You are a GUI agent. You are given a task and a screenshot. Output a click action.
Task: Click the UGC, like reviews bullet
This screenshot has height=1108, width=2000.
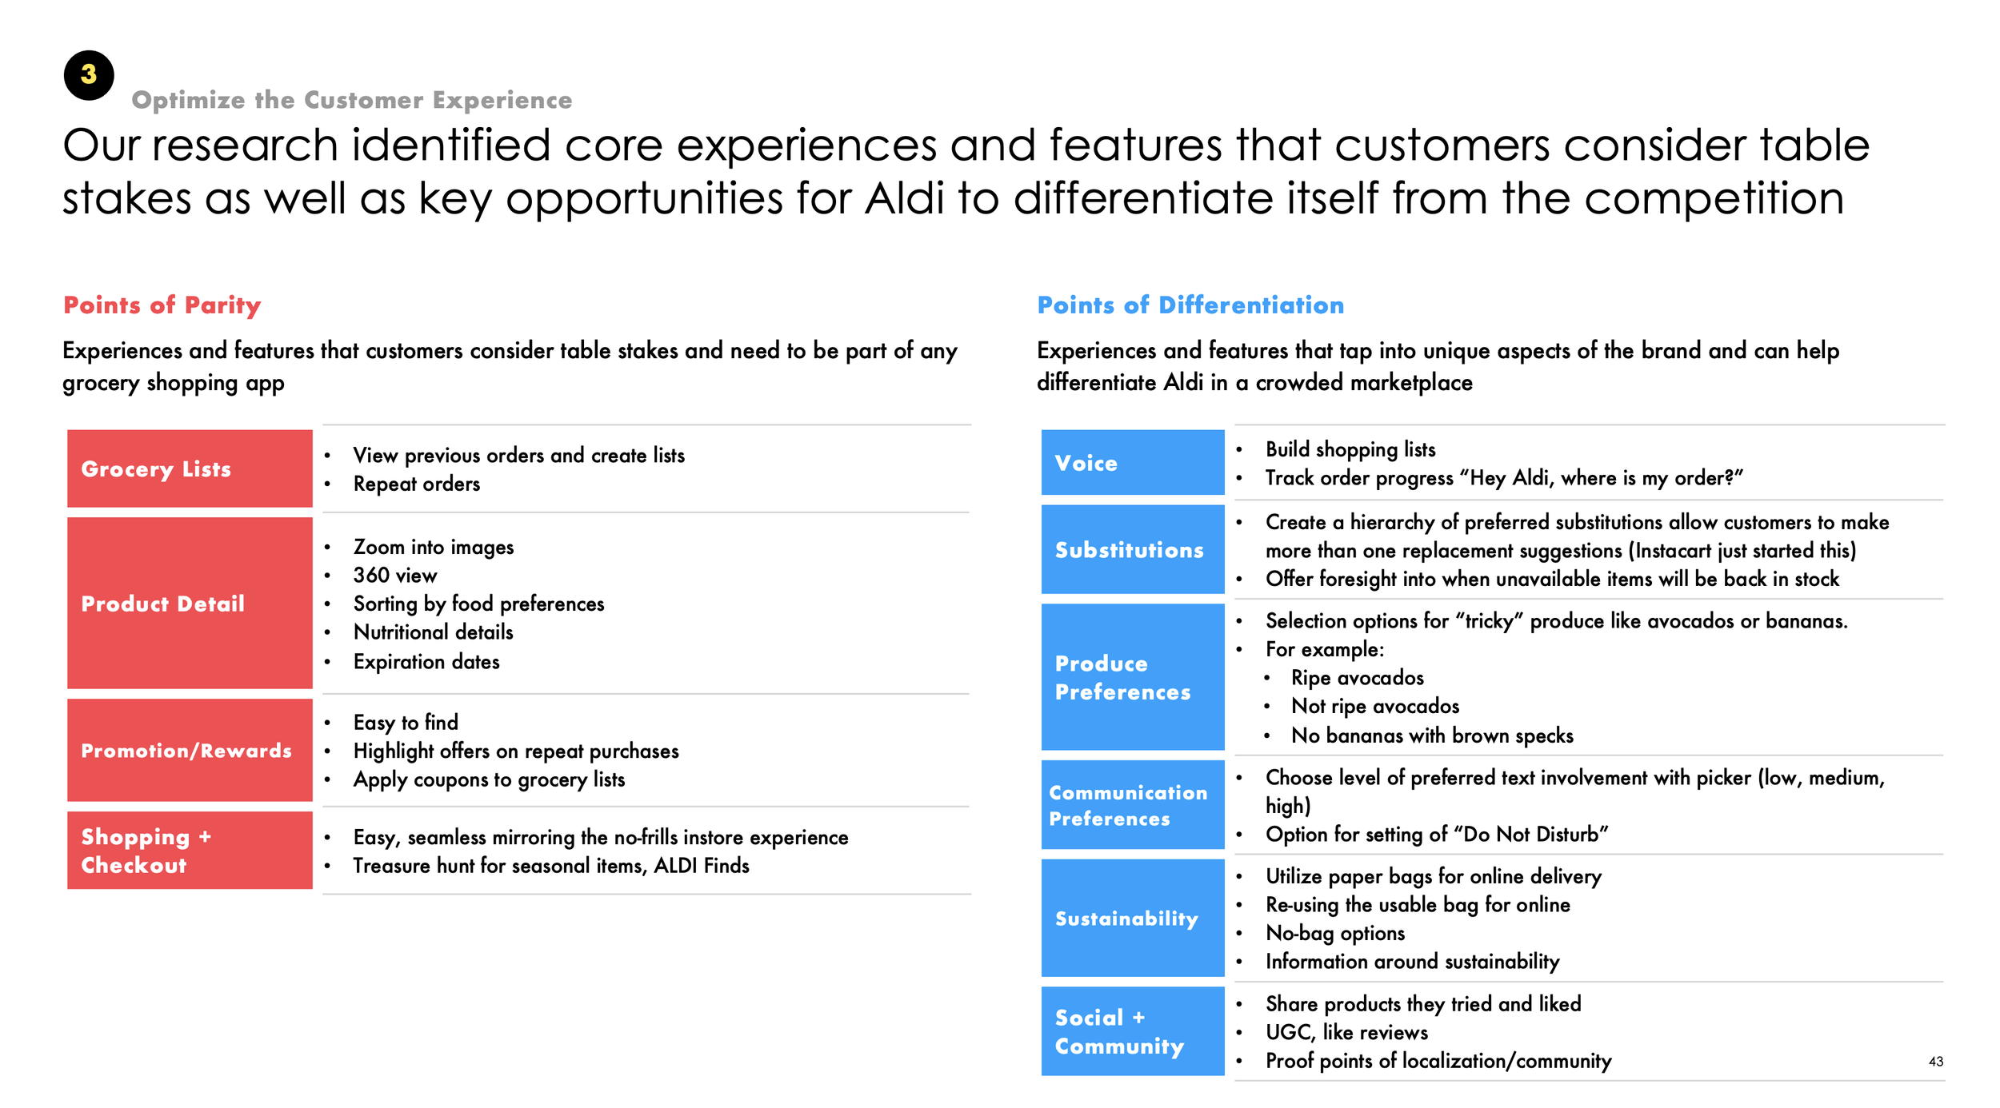click(x=1346, y=1032)
